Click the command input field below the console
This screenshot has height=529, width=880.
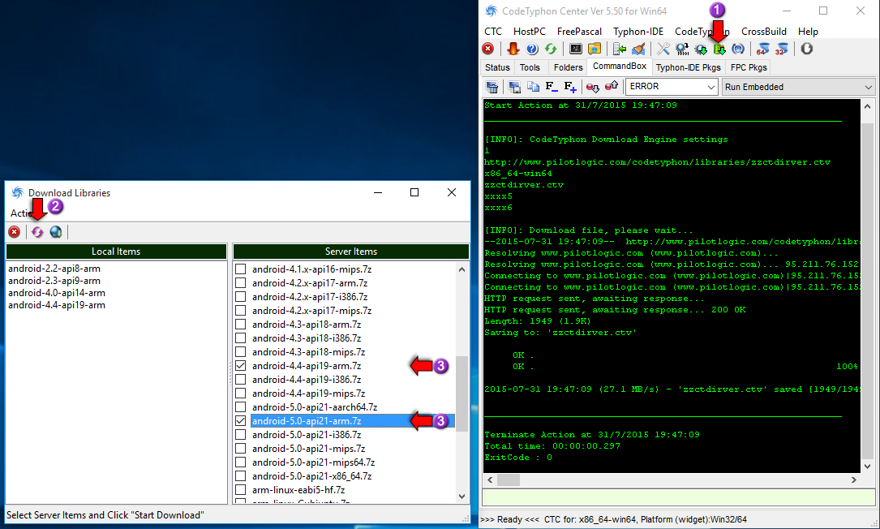pos(679,497)
